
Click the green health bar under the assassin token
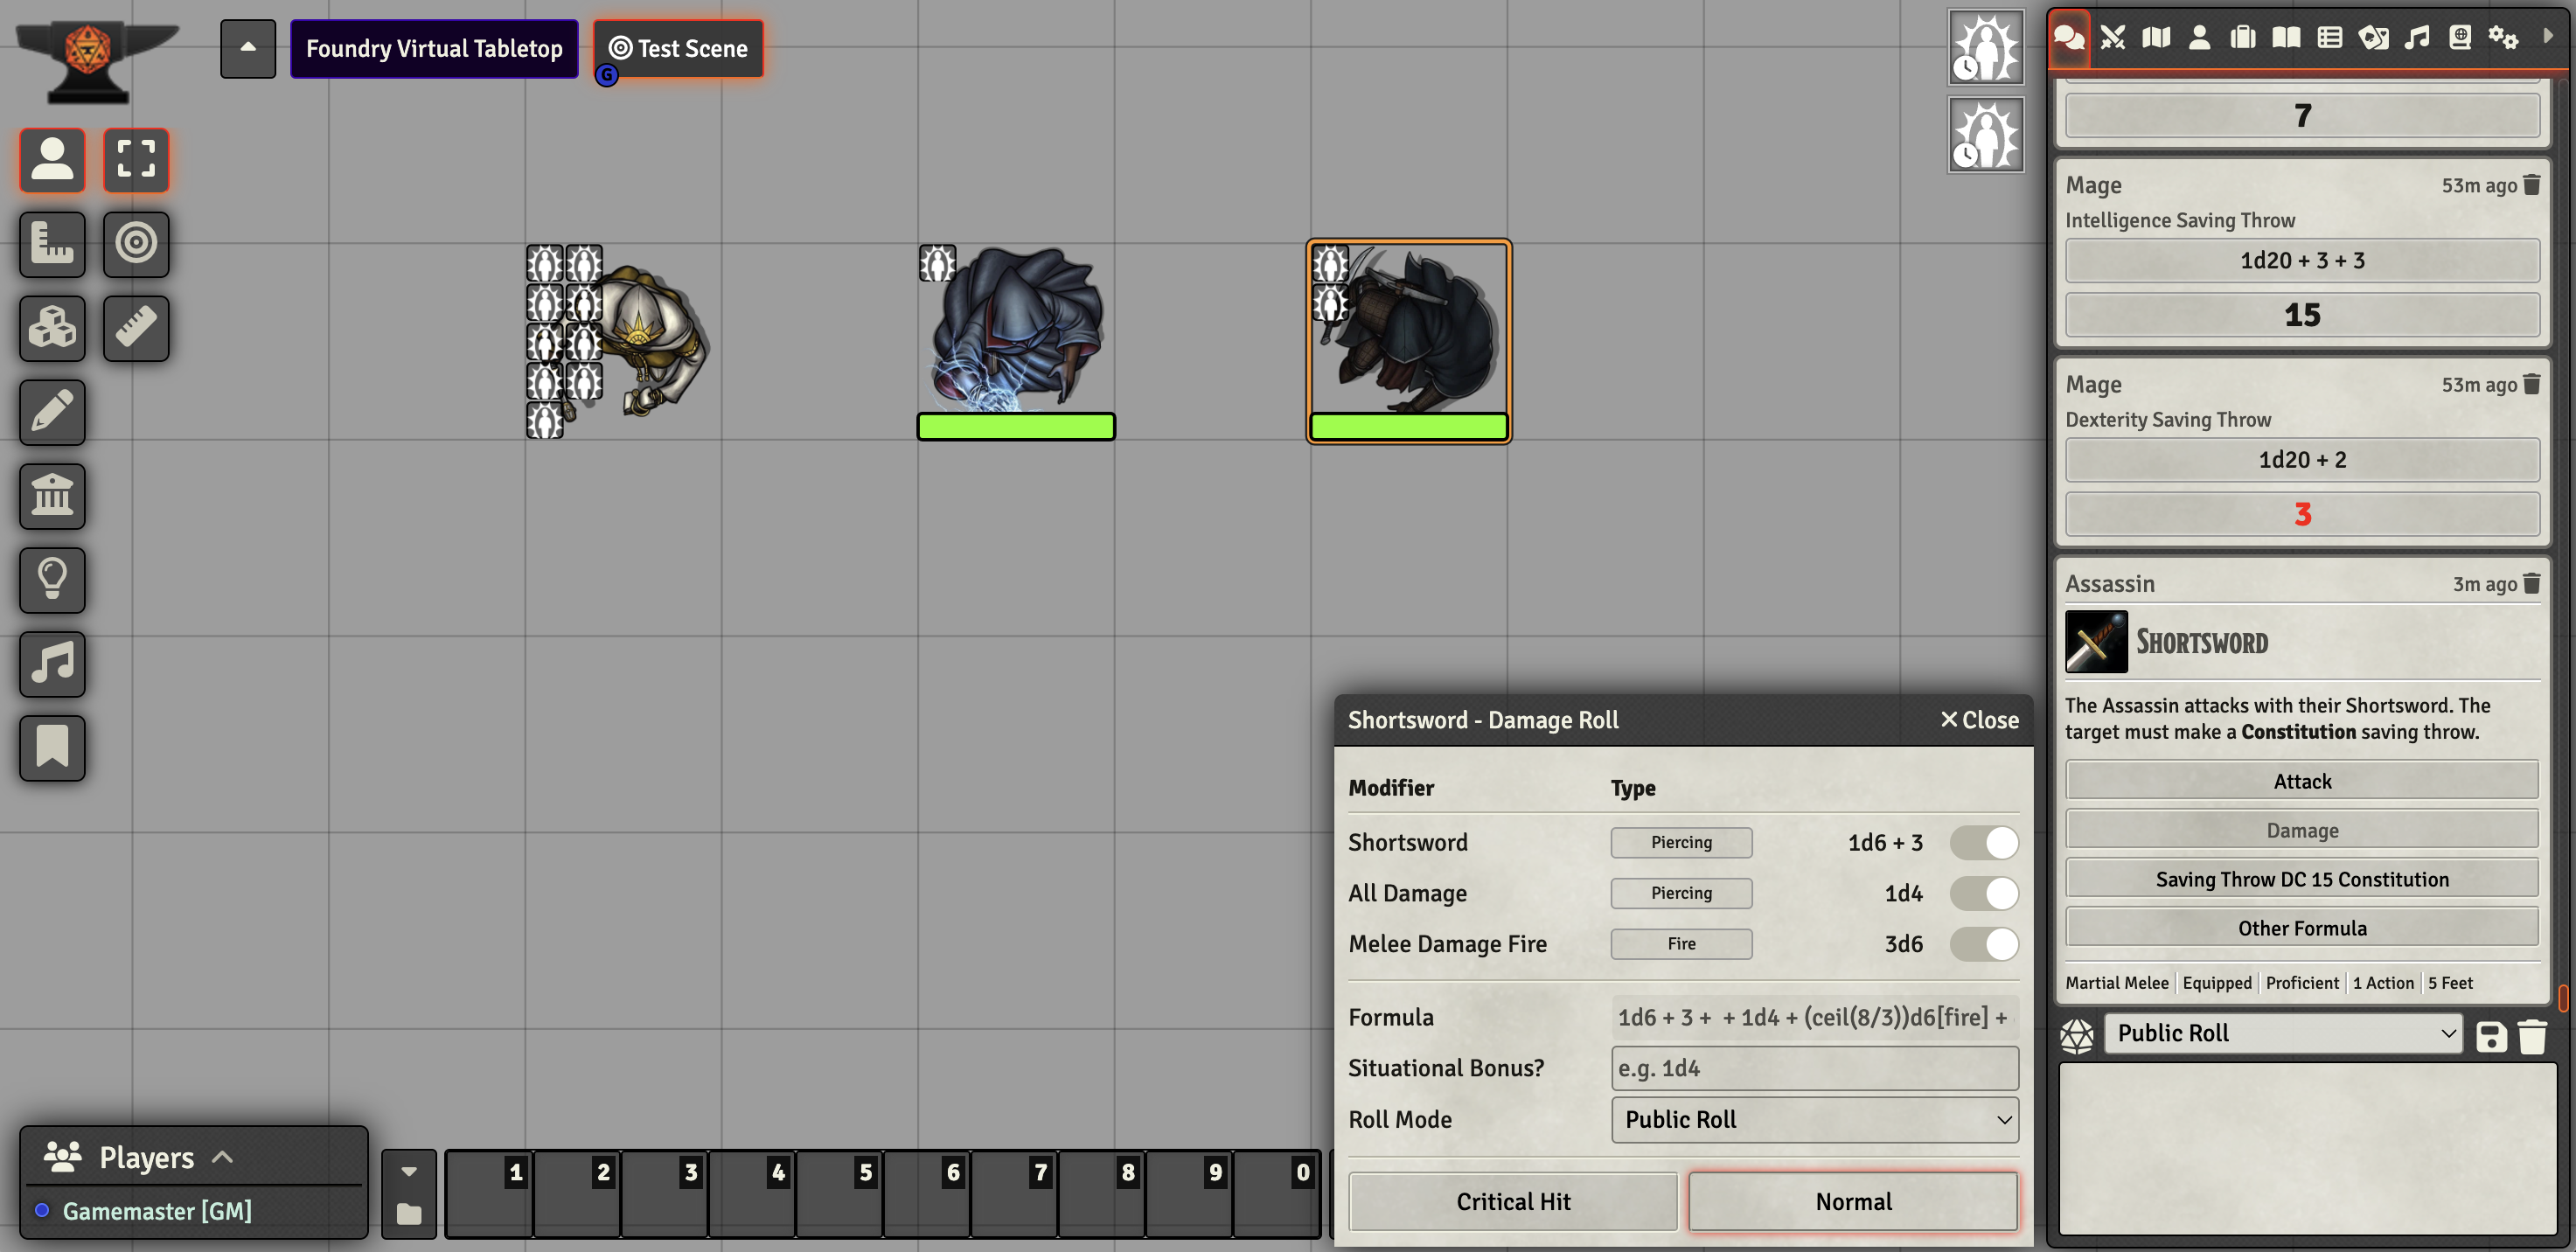(1408, 427)
